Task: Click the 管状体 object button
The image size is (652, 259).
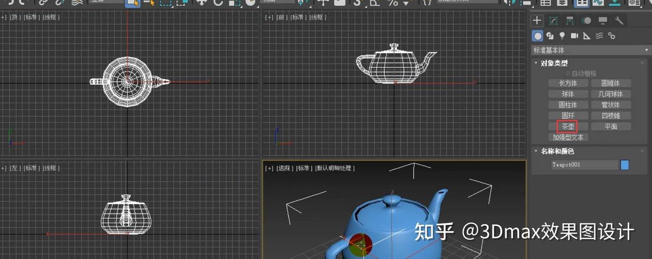Action: click(611, 105)
